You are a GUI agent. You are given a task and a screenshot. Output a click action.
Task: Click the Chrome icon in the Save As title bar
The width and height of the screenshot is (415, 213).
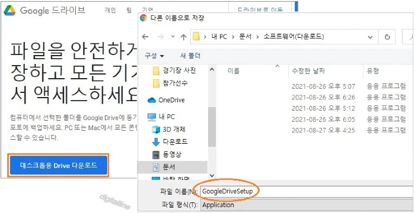click(143, 18)
